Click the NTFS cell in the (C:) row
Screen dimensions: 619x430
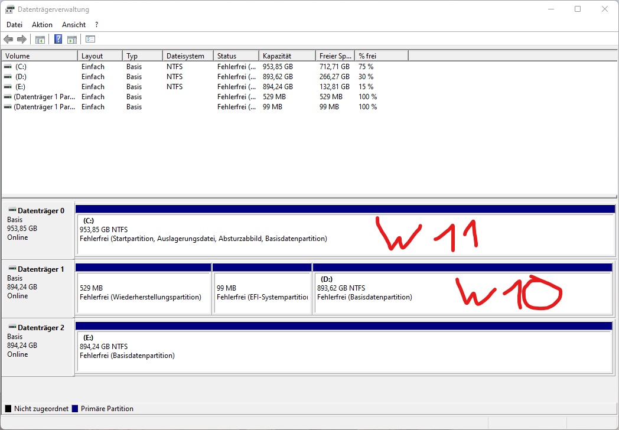(x=174, y=67)
